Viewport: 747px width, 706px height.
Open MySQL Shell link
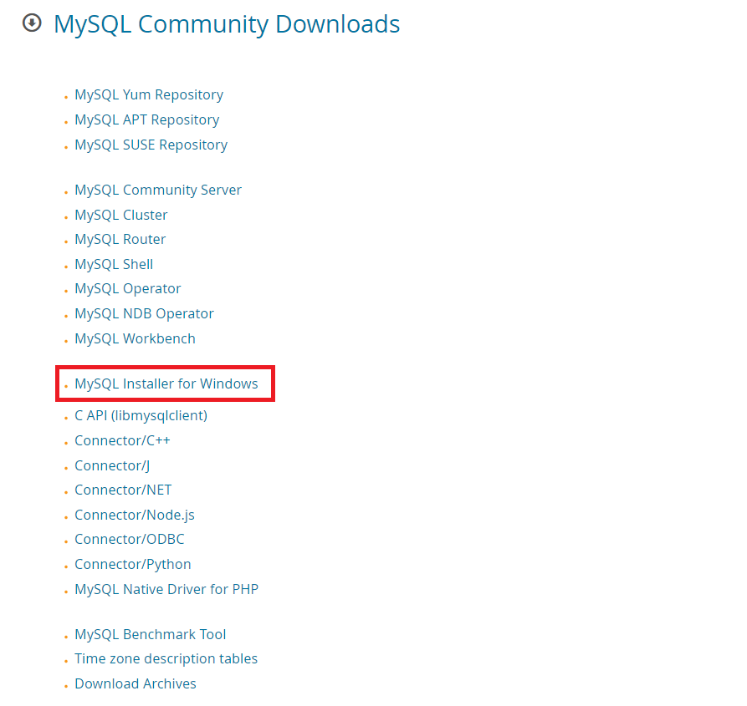pos(114,265)
